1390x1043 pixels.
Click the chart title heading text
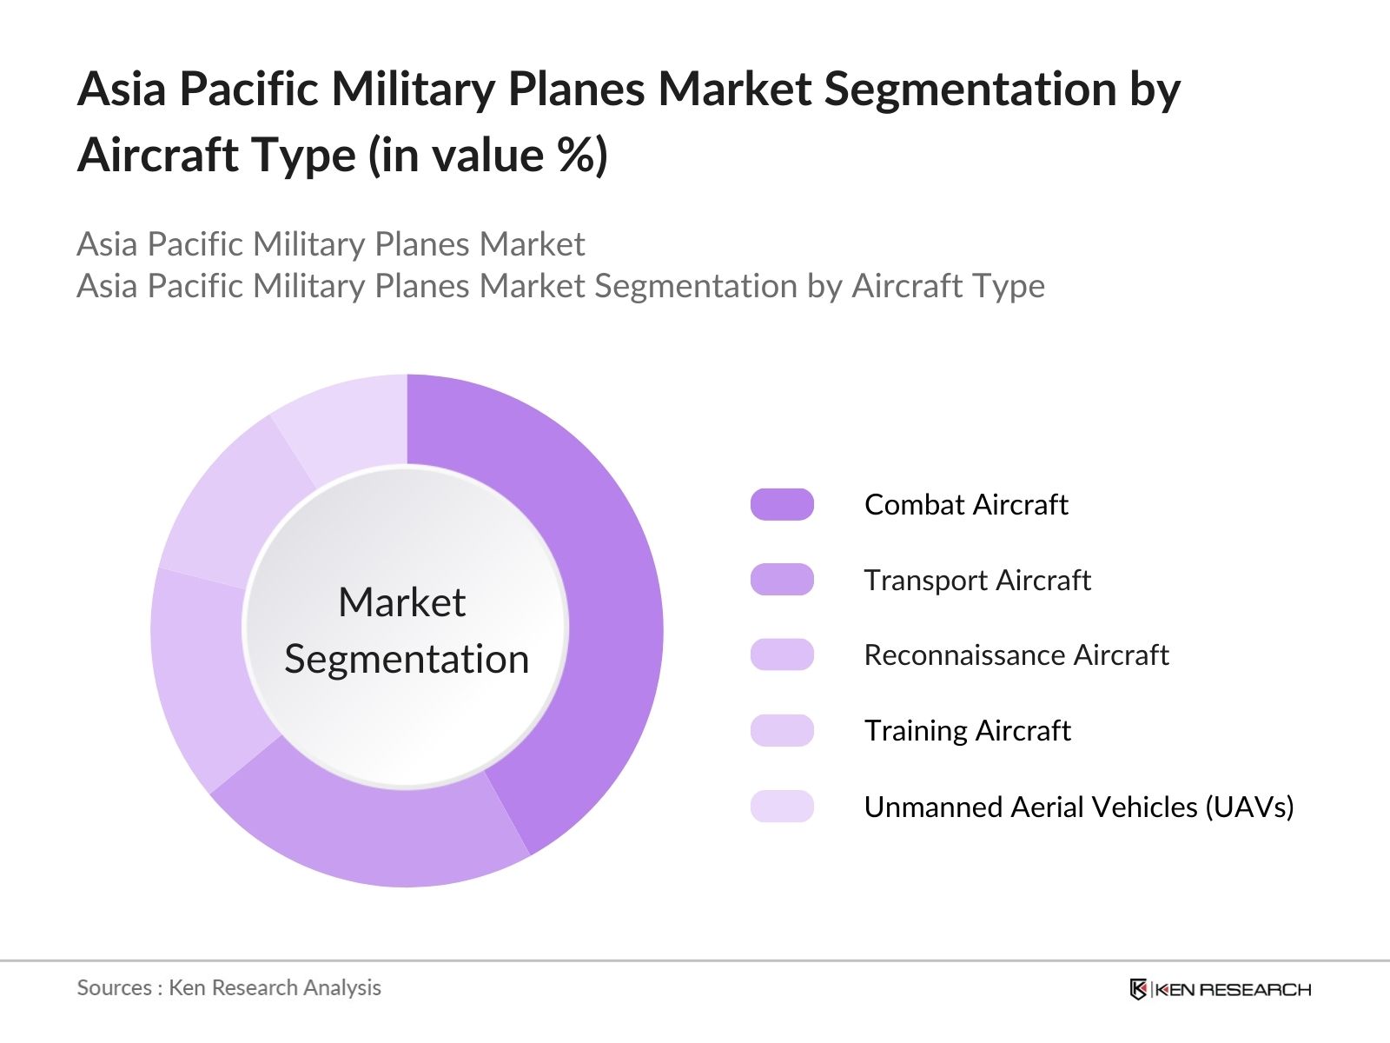629,122
